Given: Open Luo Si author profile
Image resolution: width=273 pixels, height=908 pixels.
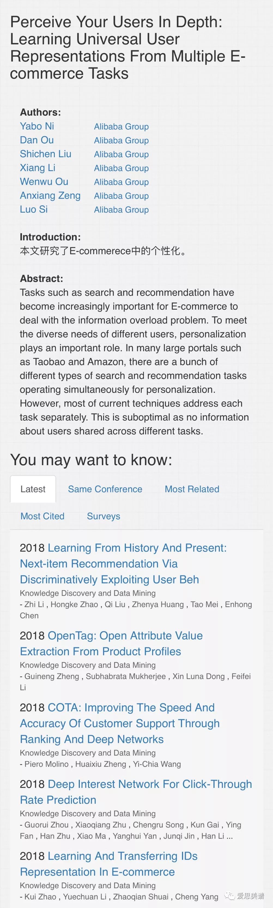Looking at the screenshot, I should pyautogui.click(x=34, y=209).
